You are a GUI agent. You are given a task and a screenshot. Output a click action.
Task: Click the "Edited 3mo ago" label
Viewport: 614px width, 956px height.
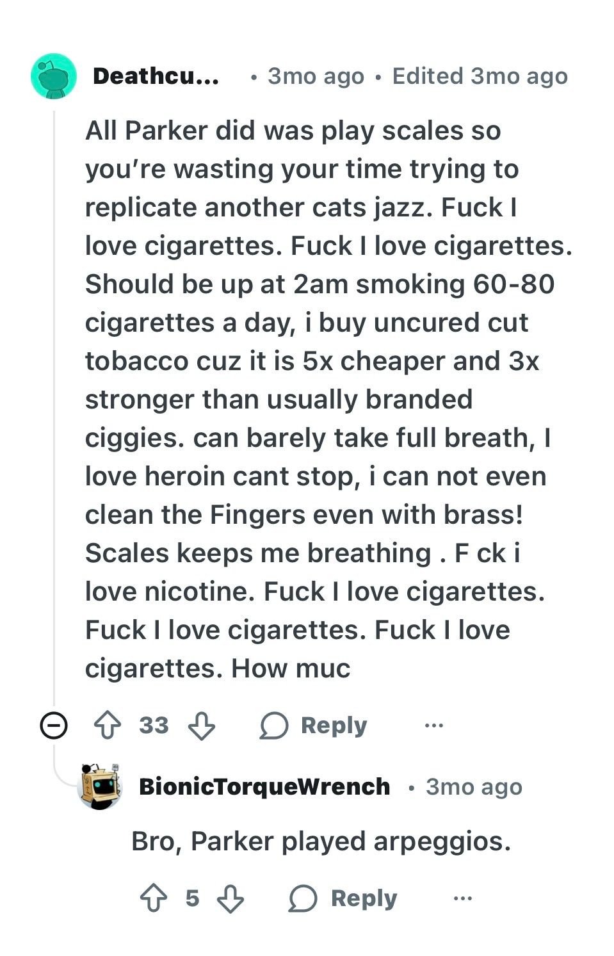coord(480,76)
